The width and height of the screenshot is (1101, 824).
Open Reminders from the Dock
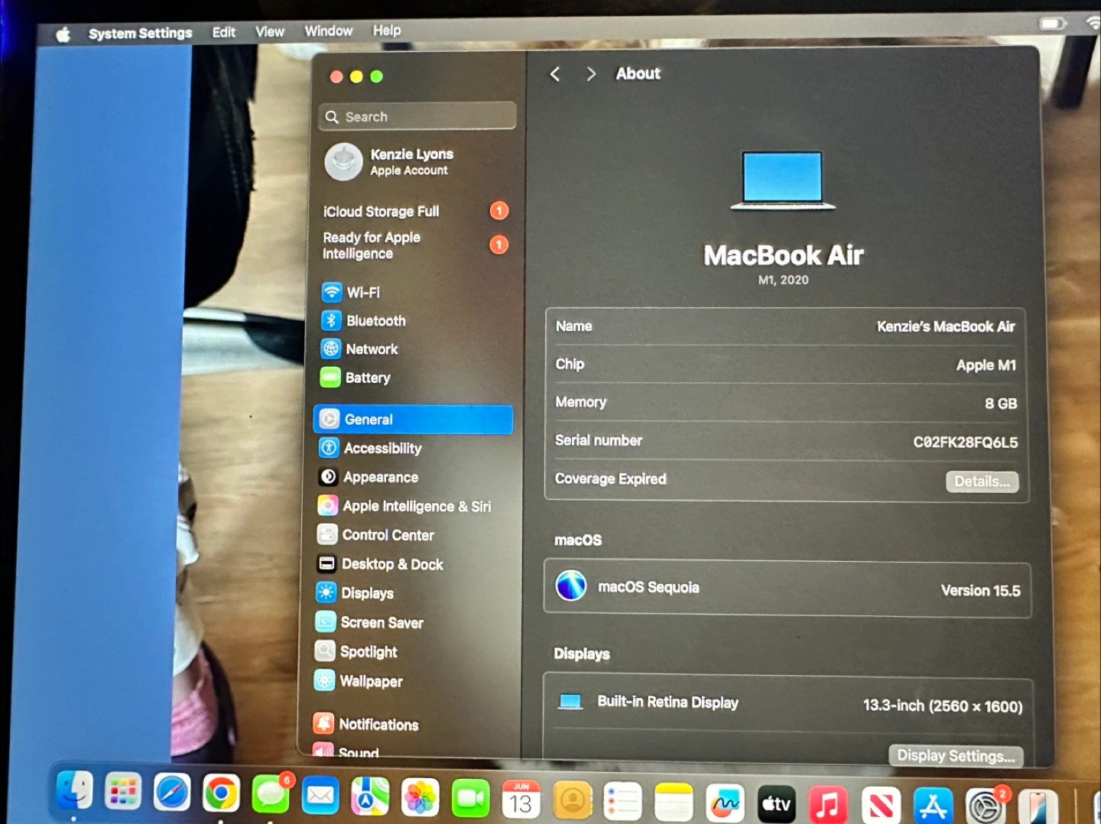click(622, 803)
